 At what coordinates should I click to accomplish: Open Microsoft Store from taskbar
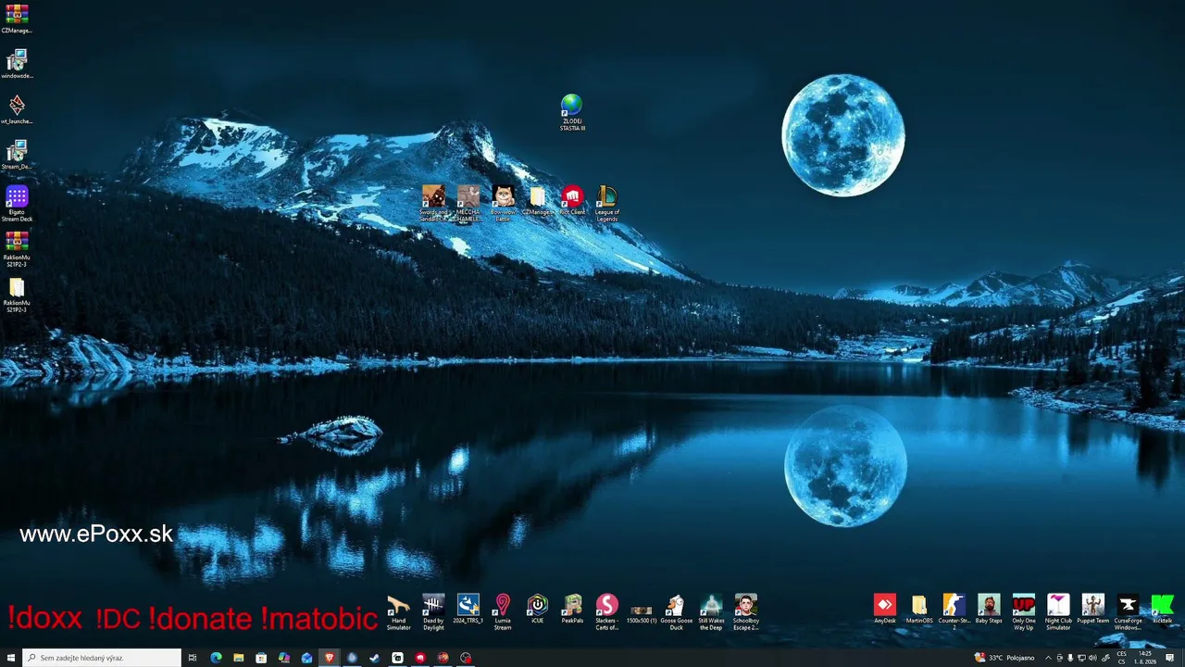click(261, 658)
